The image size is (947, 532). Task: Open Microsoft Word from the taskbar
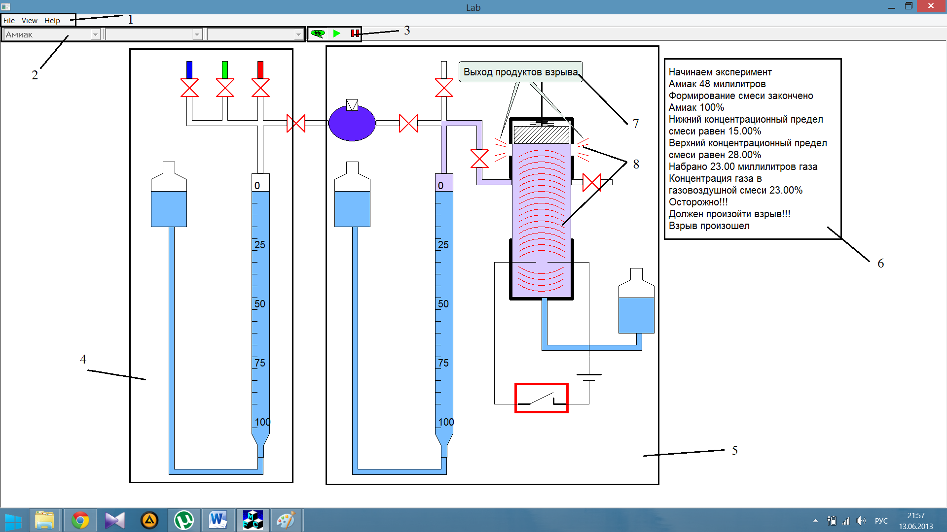(x=218, y=520)
